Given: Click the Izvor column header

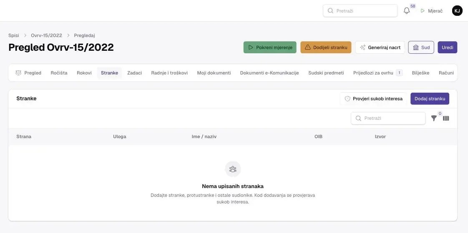Looking at the screenshot, I should pyautogui.click(x=380, y=136).
